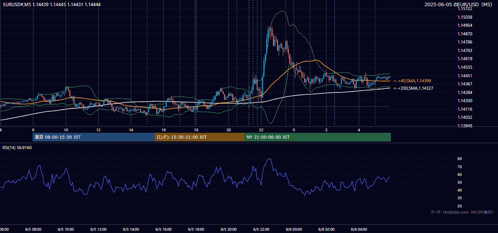Click RSI scale value 70

(x=460, y=167)
